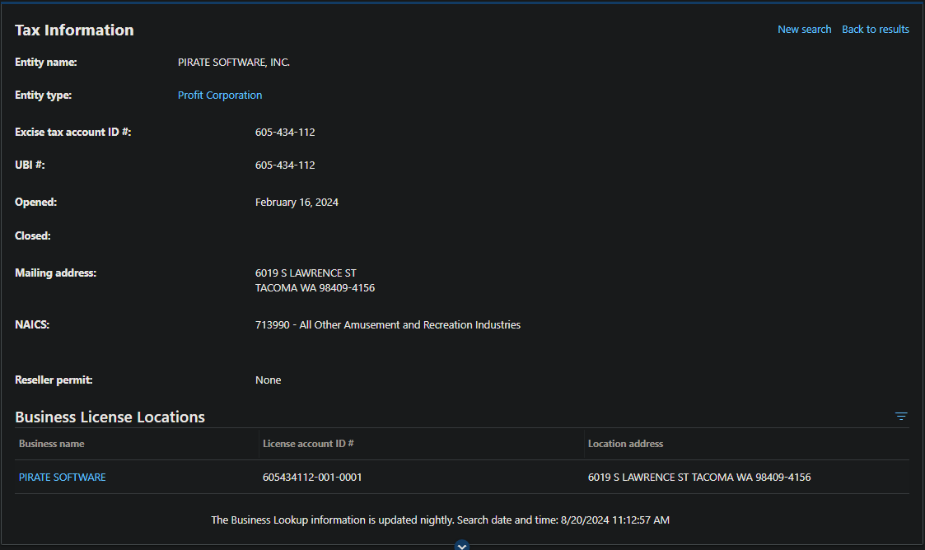The height and width of the screenshot is (550, 925).
Task: Select the Mailing address: label
Action: pos(55,273)
